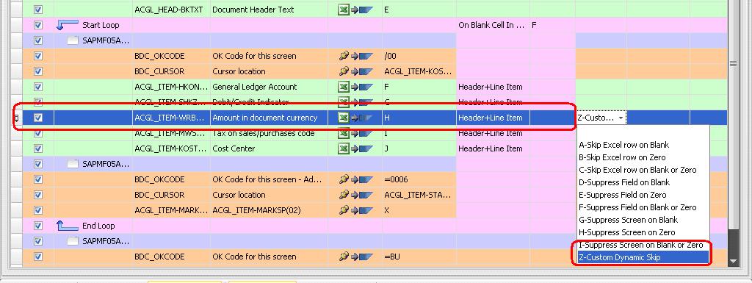Toggle checkbox for the Cost Center row

38,148
